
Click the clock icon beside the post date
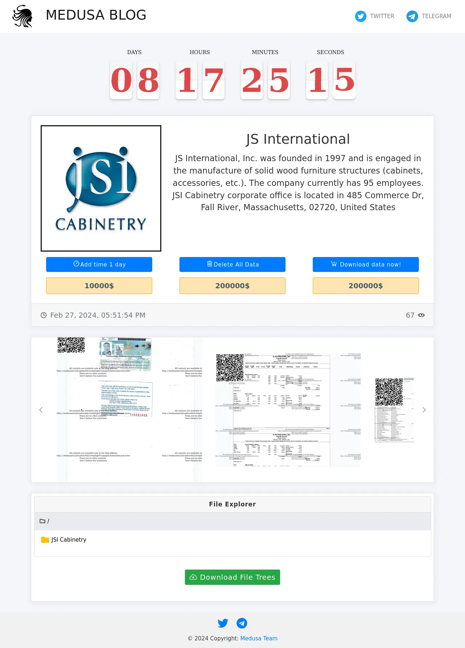[x=44, y=315]
